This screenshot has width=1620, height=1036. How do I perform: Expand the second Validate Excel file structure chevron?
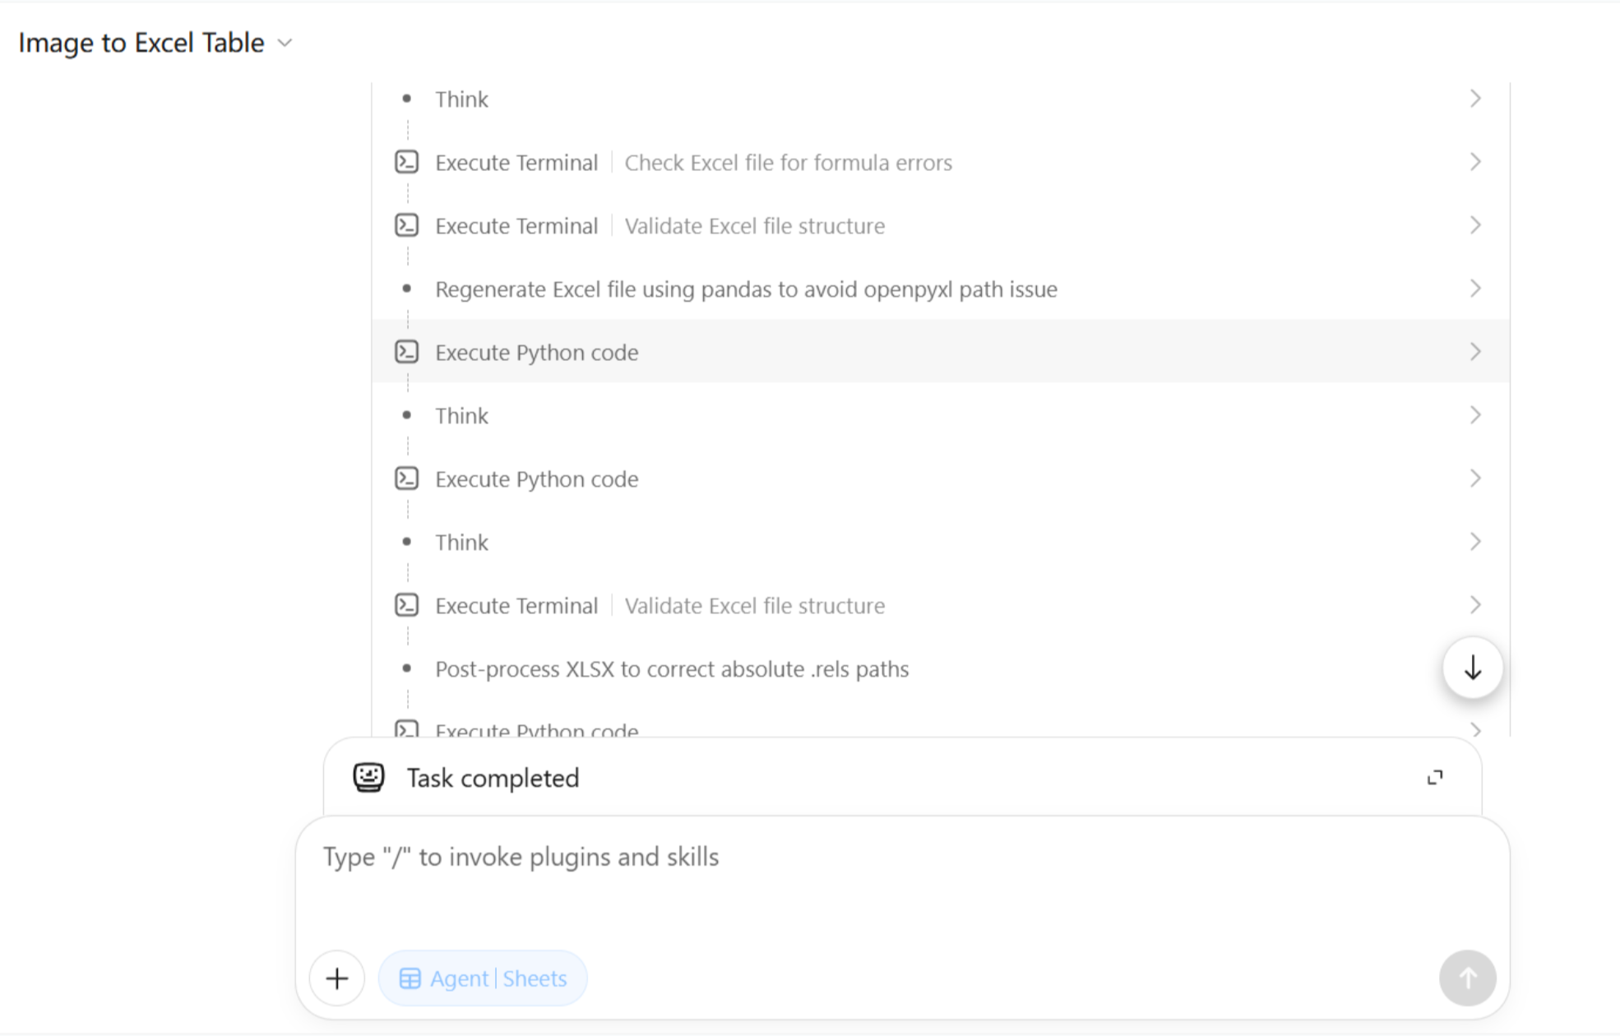1475,605
